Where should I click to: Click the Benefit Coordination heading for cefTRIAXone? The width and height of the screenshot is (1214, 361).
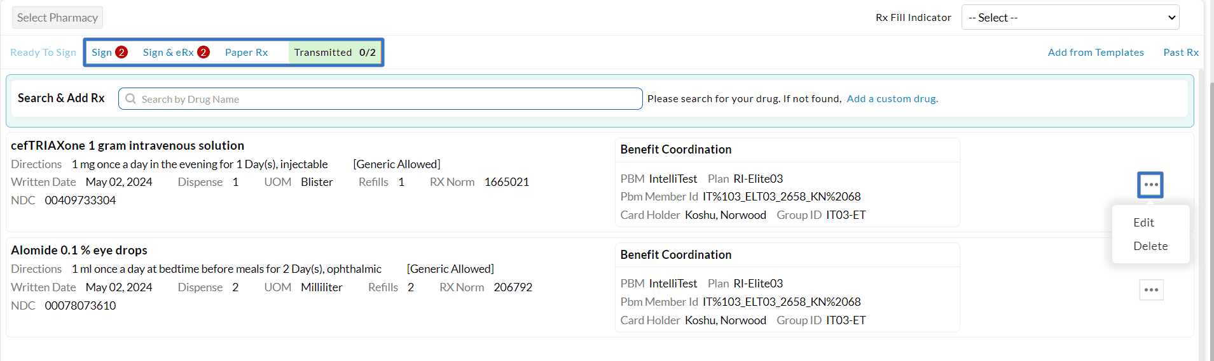click(x=675, y=150)
